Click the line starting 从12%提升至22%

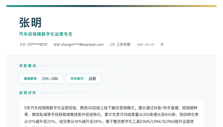109,122
